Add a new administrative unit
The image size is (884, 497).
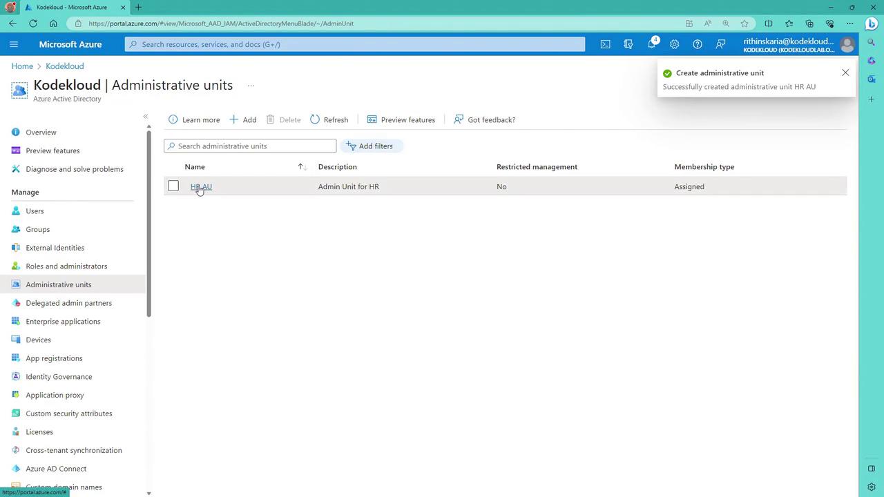click(243, 119)
